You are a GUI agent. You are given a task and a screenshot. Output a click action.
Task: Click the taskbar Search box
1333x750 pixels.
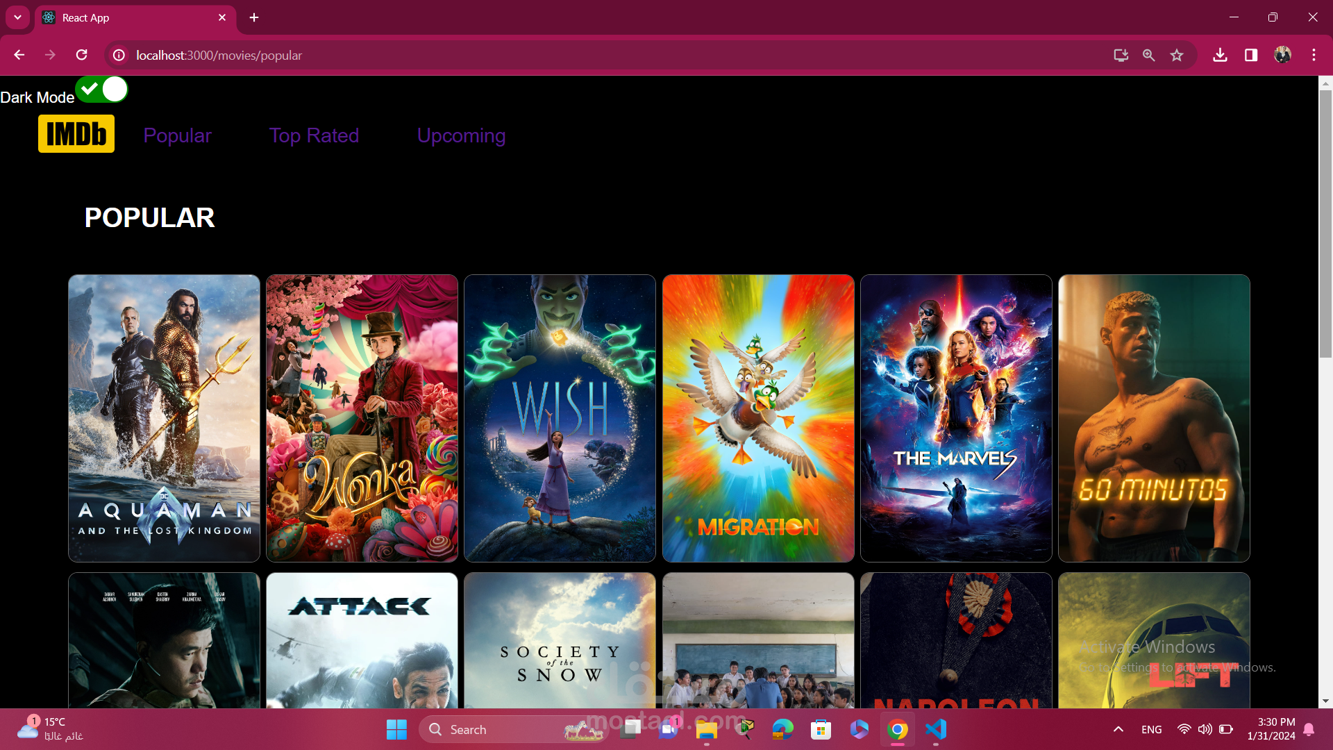click(x=512, y=730)
